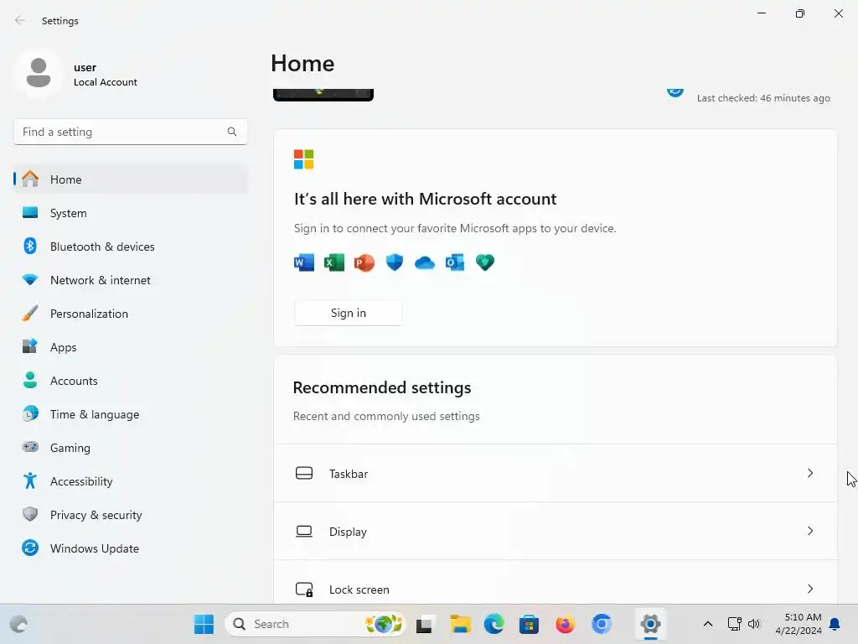The width and height of the screenshot is (858, 644).
Task: Open the Home settings page
Action: pos(131,179)
